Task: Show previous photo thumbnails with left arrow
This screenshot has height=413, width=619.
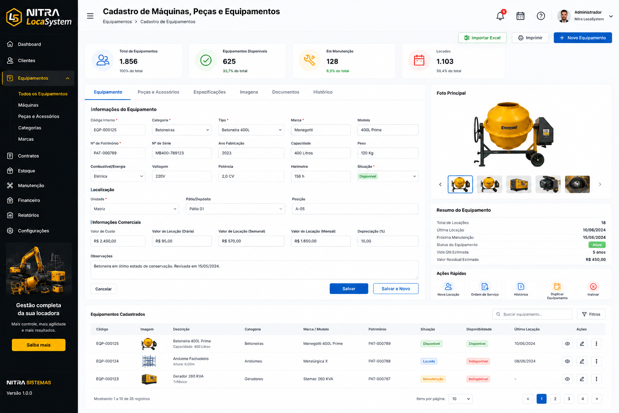Action: click(440, 184)
